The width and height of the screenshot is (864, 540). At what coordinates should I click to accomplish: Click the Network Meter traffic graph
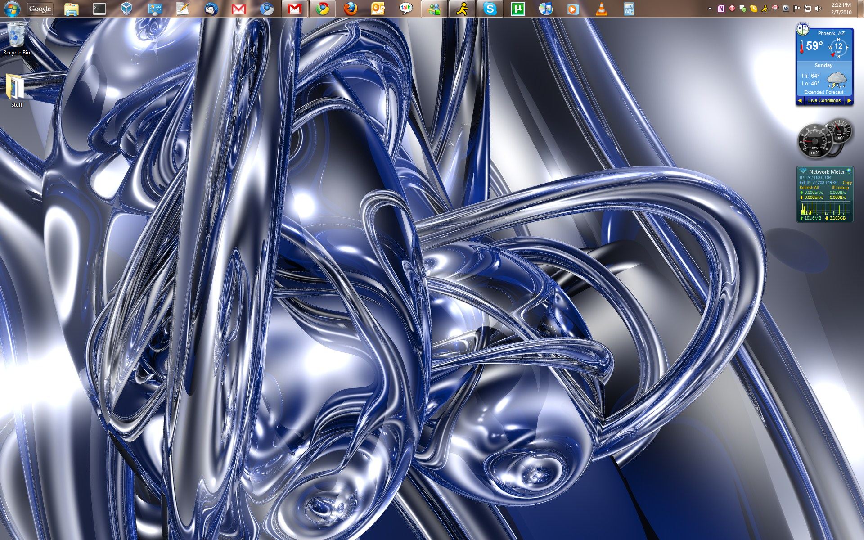[x=825, y=207]
